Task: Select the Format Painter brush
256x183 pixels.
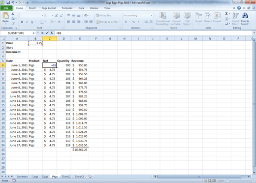Action: 13,24
